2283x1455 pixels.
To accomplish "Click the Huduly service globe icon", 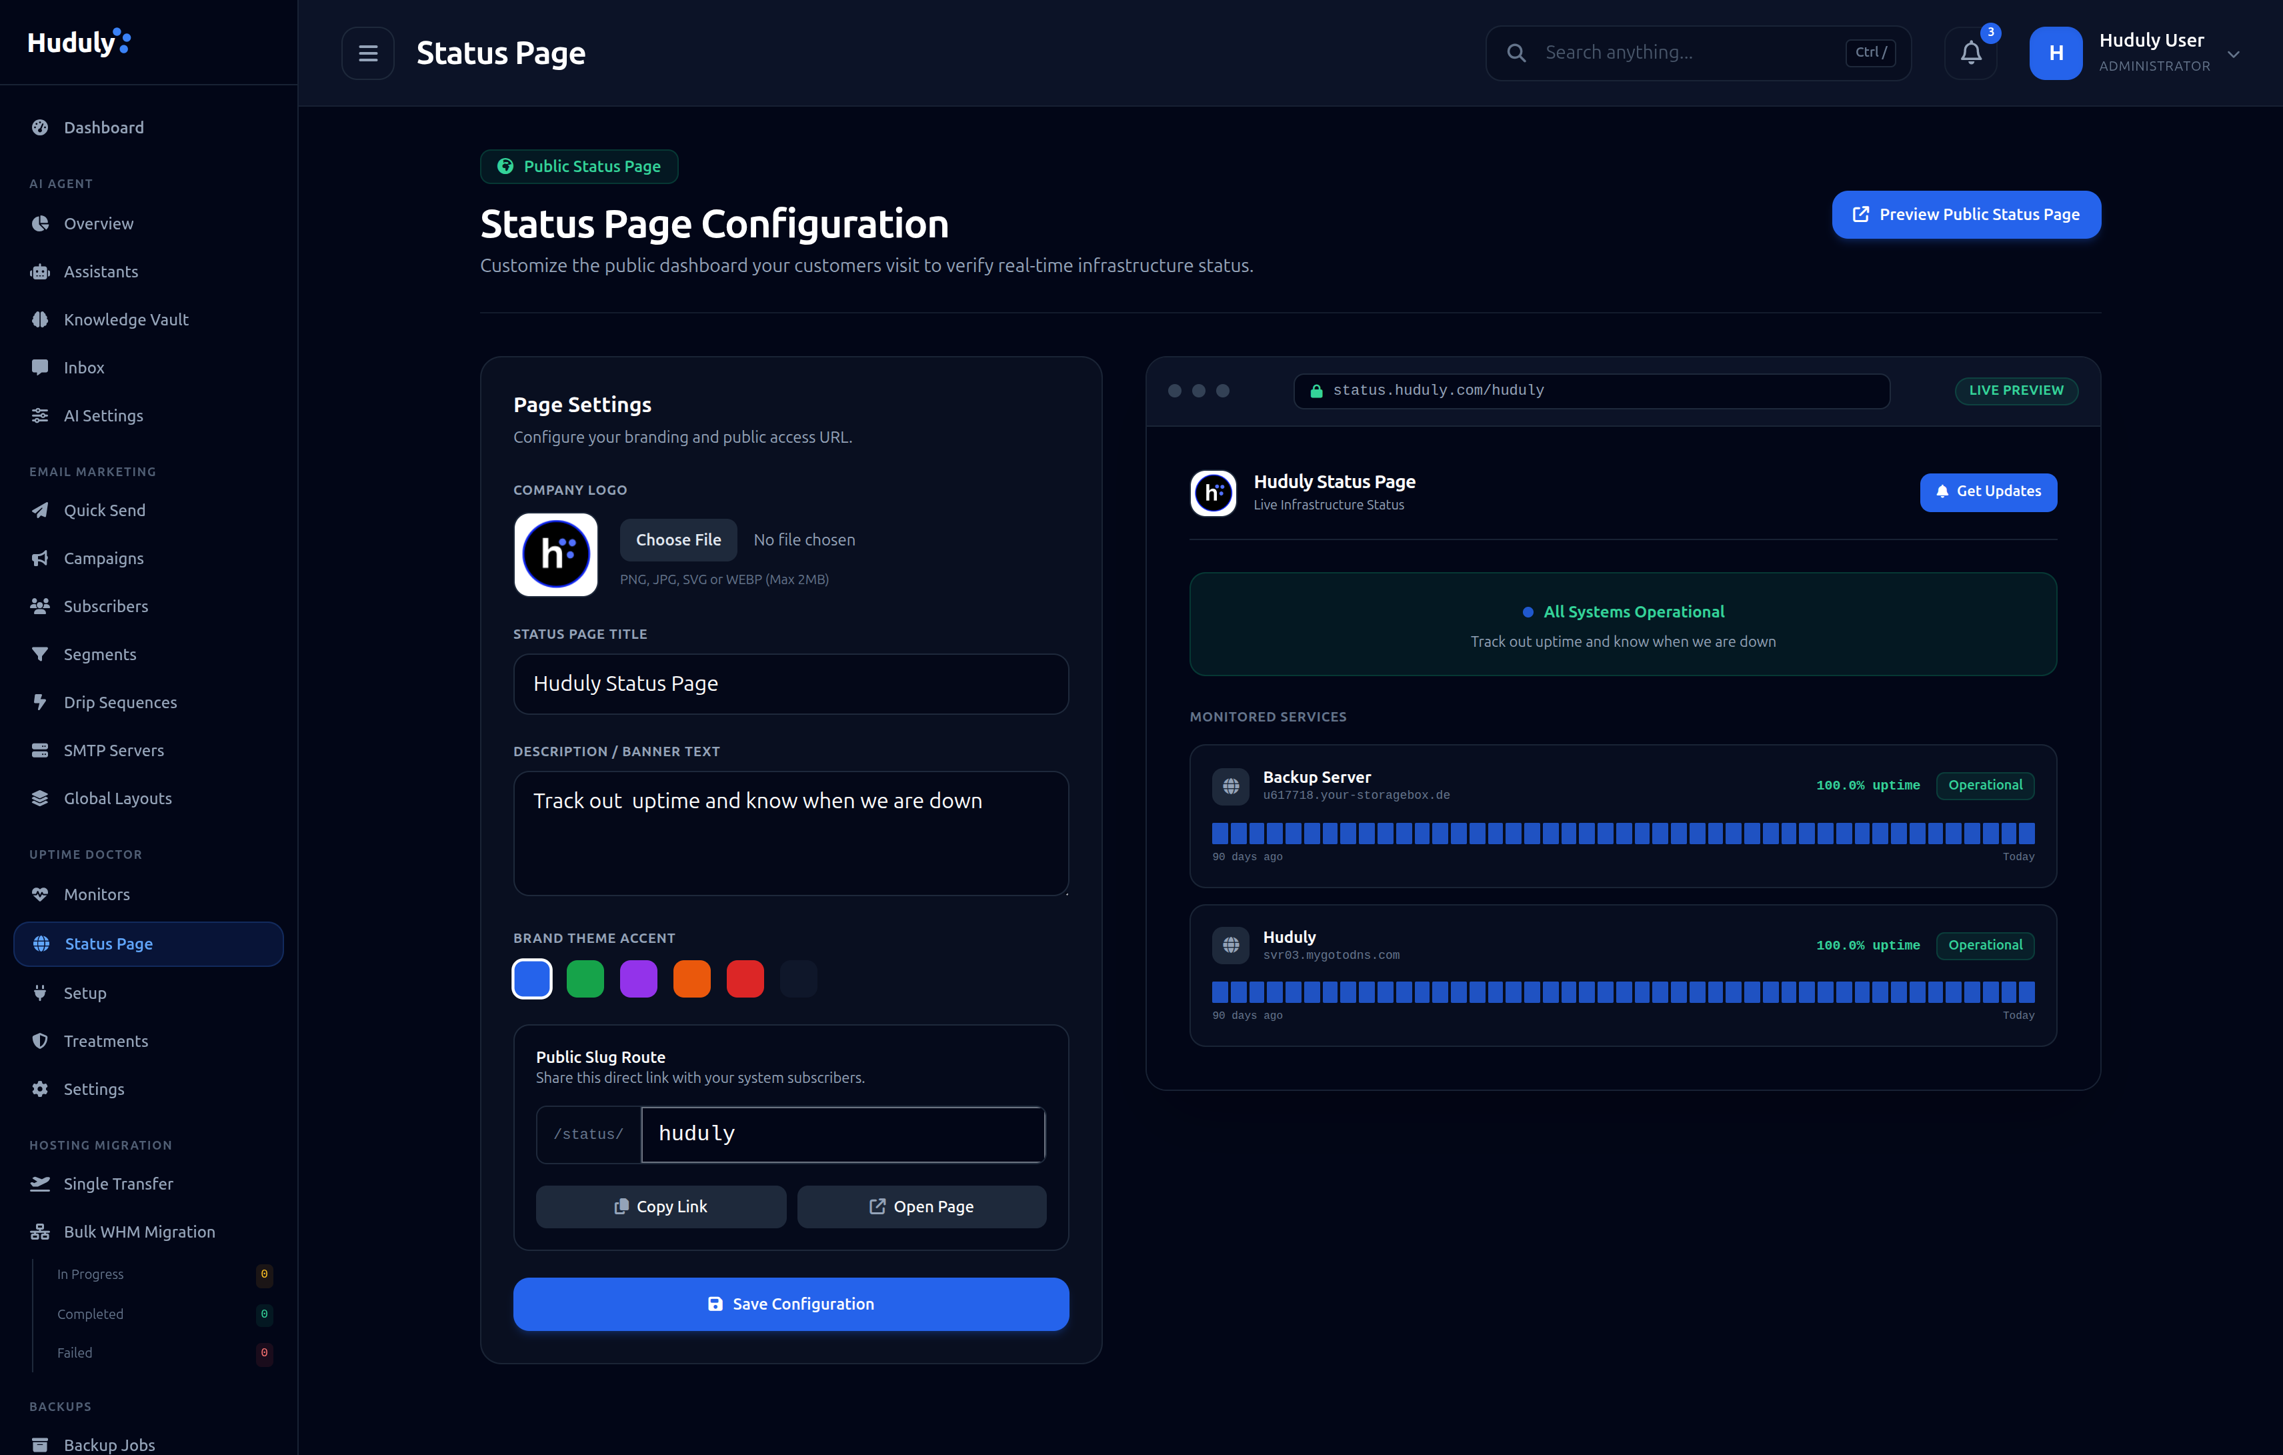I will coord(1231,945).
